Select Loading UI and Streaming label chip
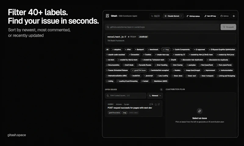The height and width of the screenshot is (146, 244). (127, 81)
